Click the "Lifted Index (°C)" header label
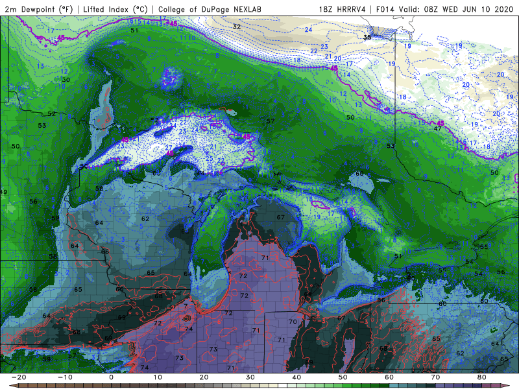Image resolution: width=519 pixels, height=389 pixels. point(115,9)
